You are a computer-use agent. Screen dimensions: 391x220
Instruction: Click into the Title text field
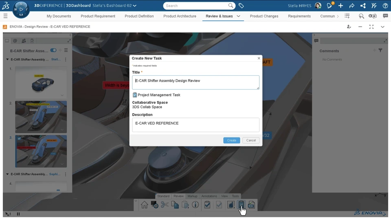(x=196, y=82)
